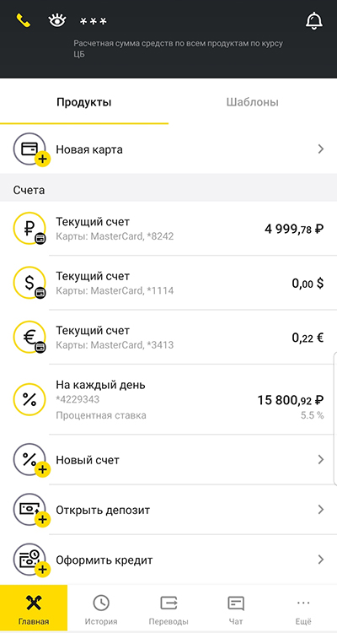Open Чат from bottom navigation
This screenshot has height=633, width=337.
(236, 609)
